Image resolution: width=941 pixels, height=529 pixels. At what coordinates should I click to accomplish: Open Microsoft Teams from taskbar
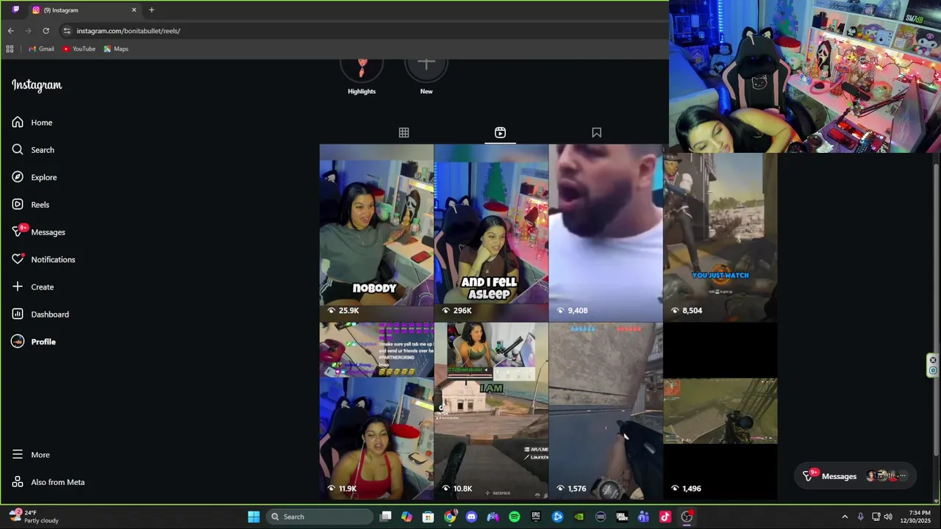[643, 517]
